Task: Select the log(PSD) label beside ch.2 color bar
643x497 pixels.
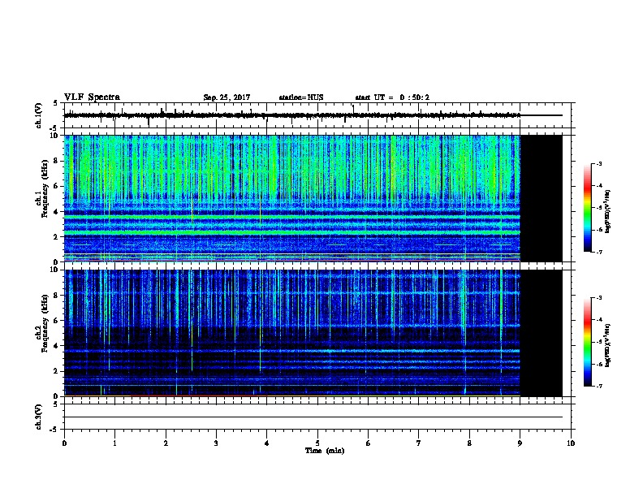Action: click(x=607, y=345)
